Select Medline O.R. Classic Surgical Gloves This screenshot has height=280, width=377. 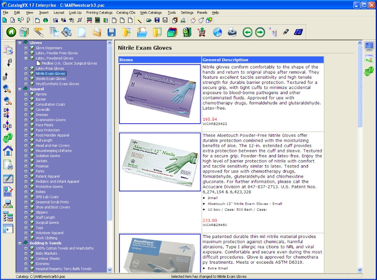click(69, 63)
